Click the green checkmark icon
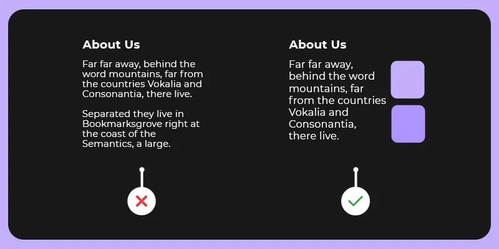 pyautogui.click(x=356, y=201)
